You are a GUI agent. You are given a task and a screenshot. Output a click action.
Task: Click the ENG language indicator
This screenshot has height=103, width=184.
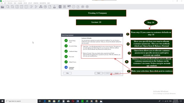click(x=170, y=101)
